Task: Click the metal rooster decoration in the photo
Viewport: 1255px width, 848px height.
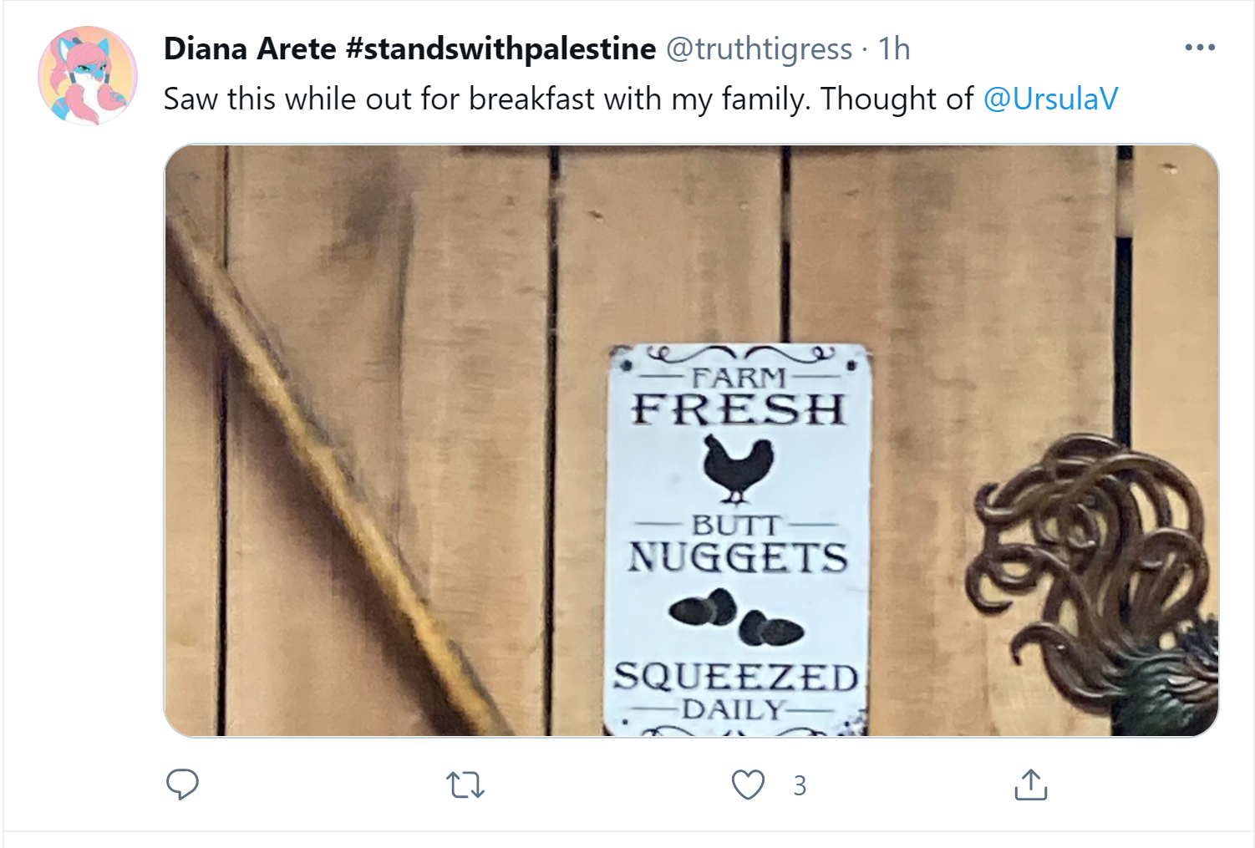Action: click(1093, 584)
